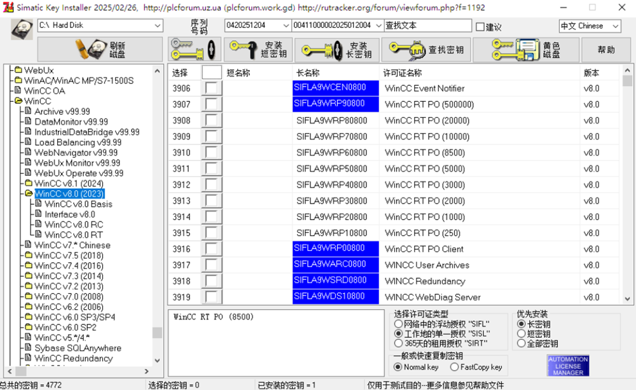Click the 帮助 help button
The height and width of the screenshot is (390, 636).
point(606,50)
